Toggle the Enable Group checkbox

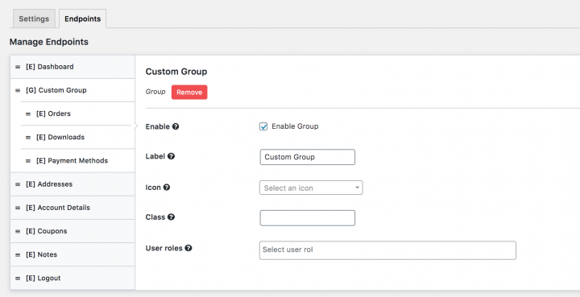tap(263, 126)
